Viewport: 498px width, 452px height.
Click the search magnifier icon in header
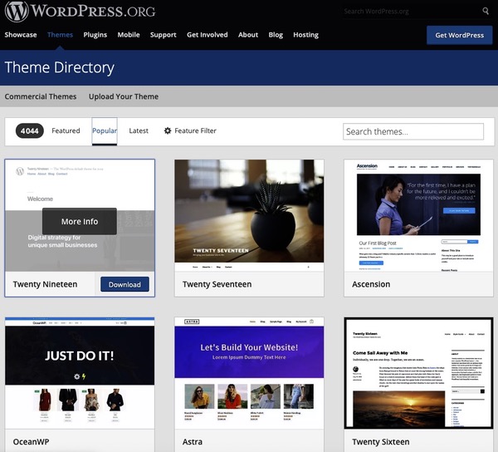pos(486,12)
